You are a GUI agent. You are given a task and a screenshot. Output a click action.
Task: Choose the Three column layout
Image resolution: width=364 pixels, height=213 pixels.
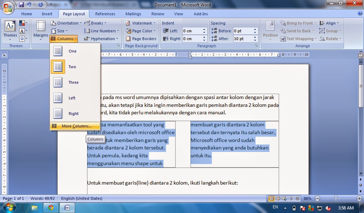click(75, 82)
